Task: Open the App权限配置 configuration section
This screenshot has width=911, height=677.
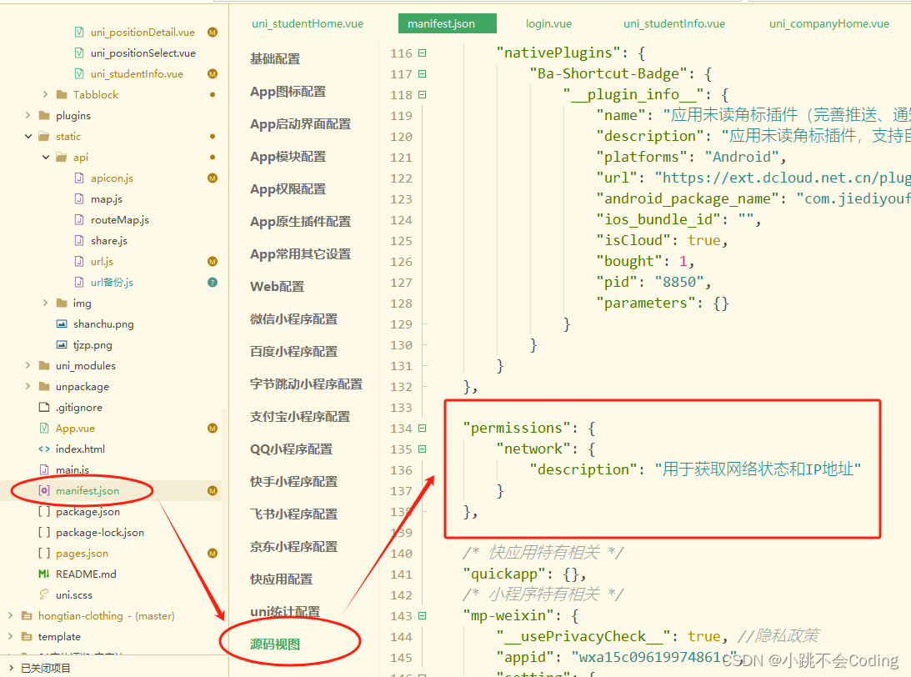Action: [x=288, y=188]
